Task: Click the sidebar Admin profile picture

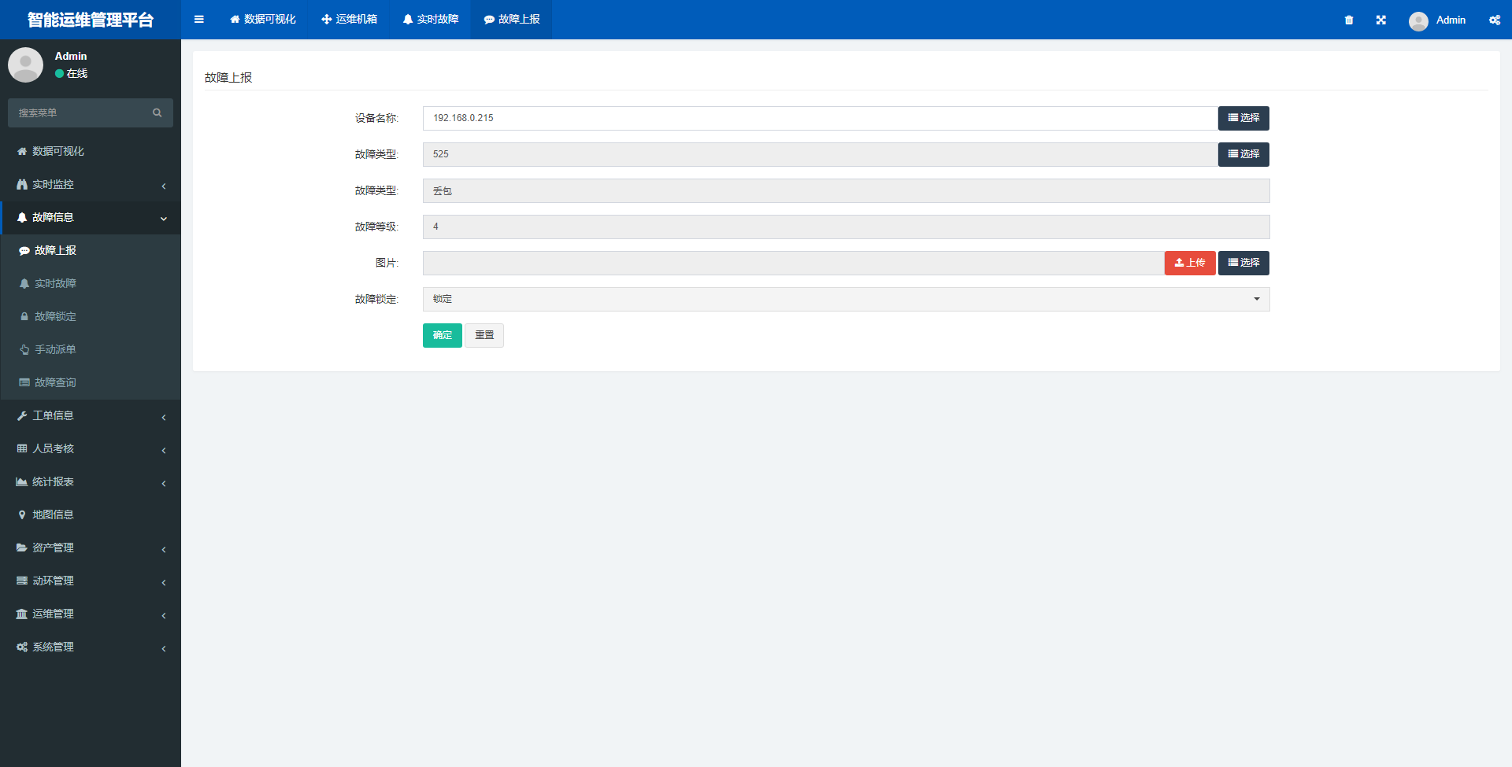Action: 26,65
